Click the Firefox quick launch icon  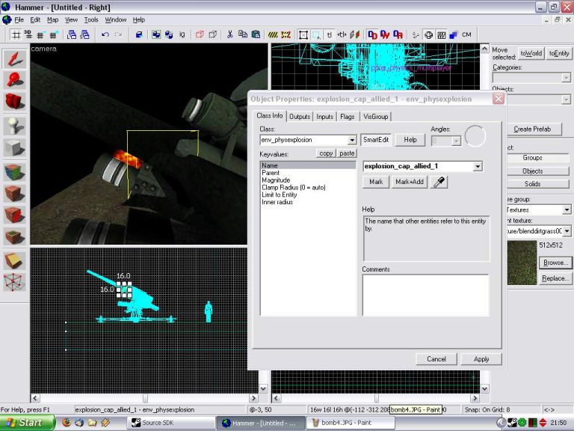(x=67, y=423)
